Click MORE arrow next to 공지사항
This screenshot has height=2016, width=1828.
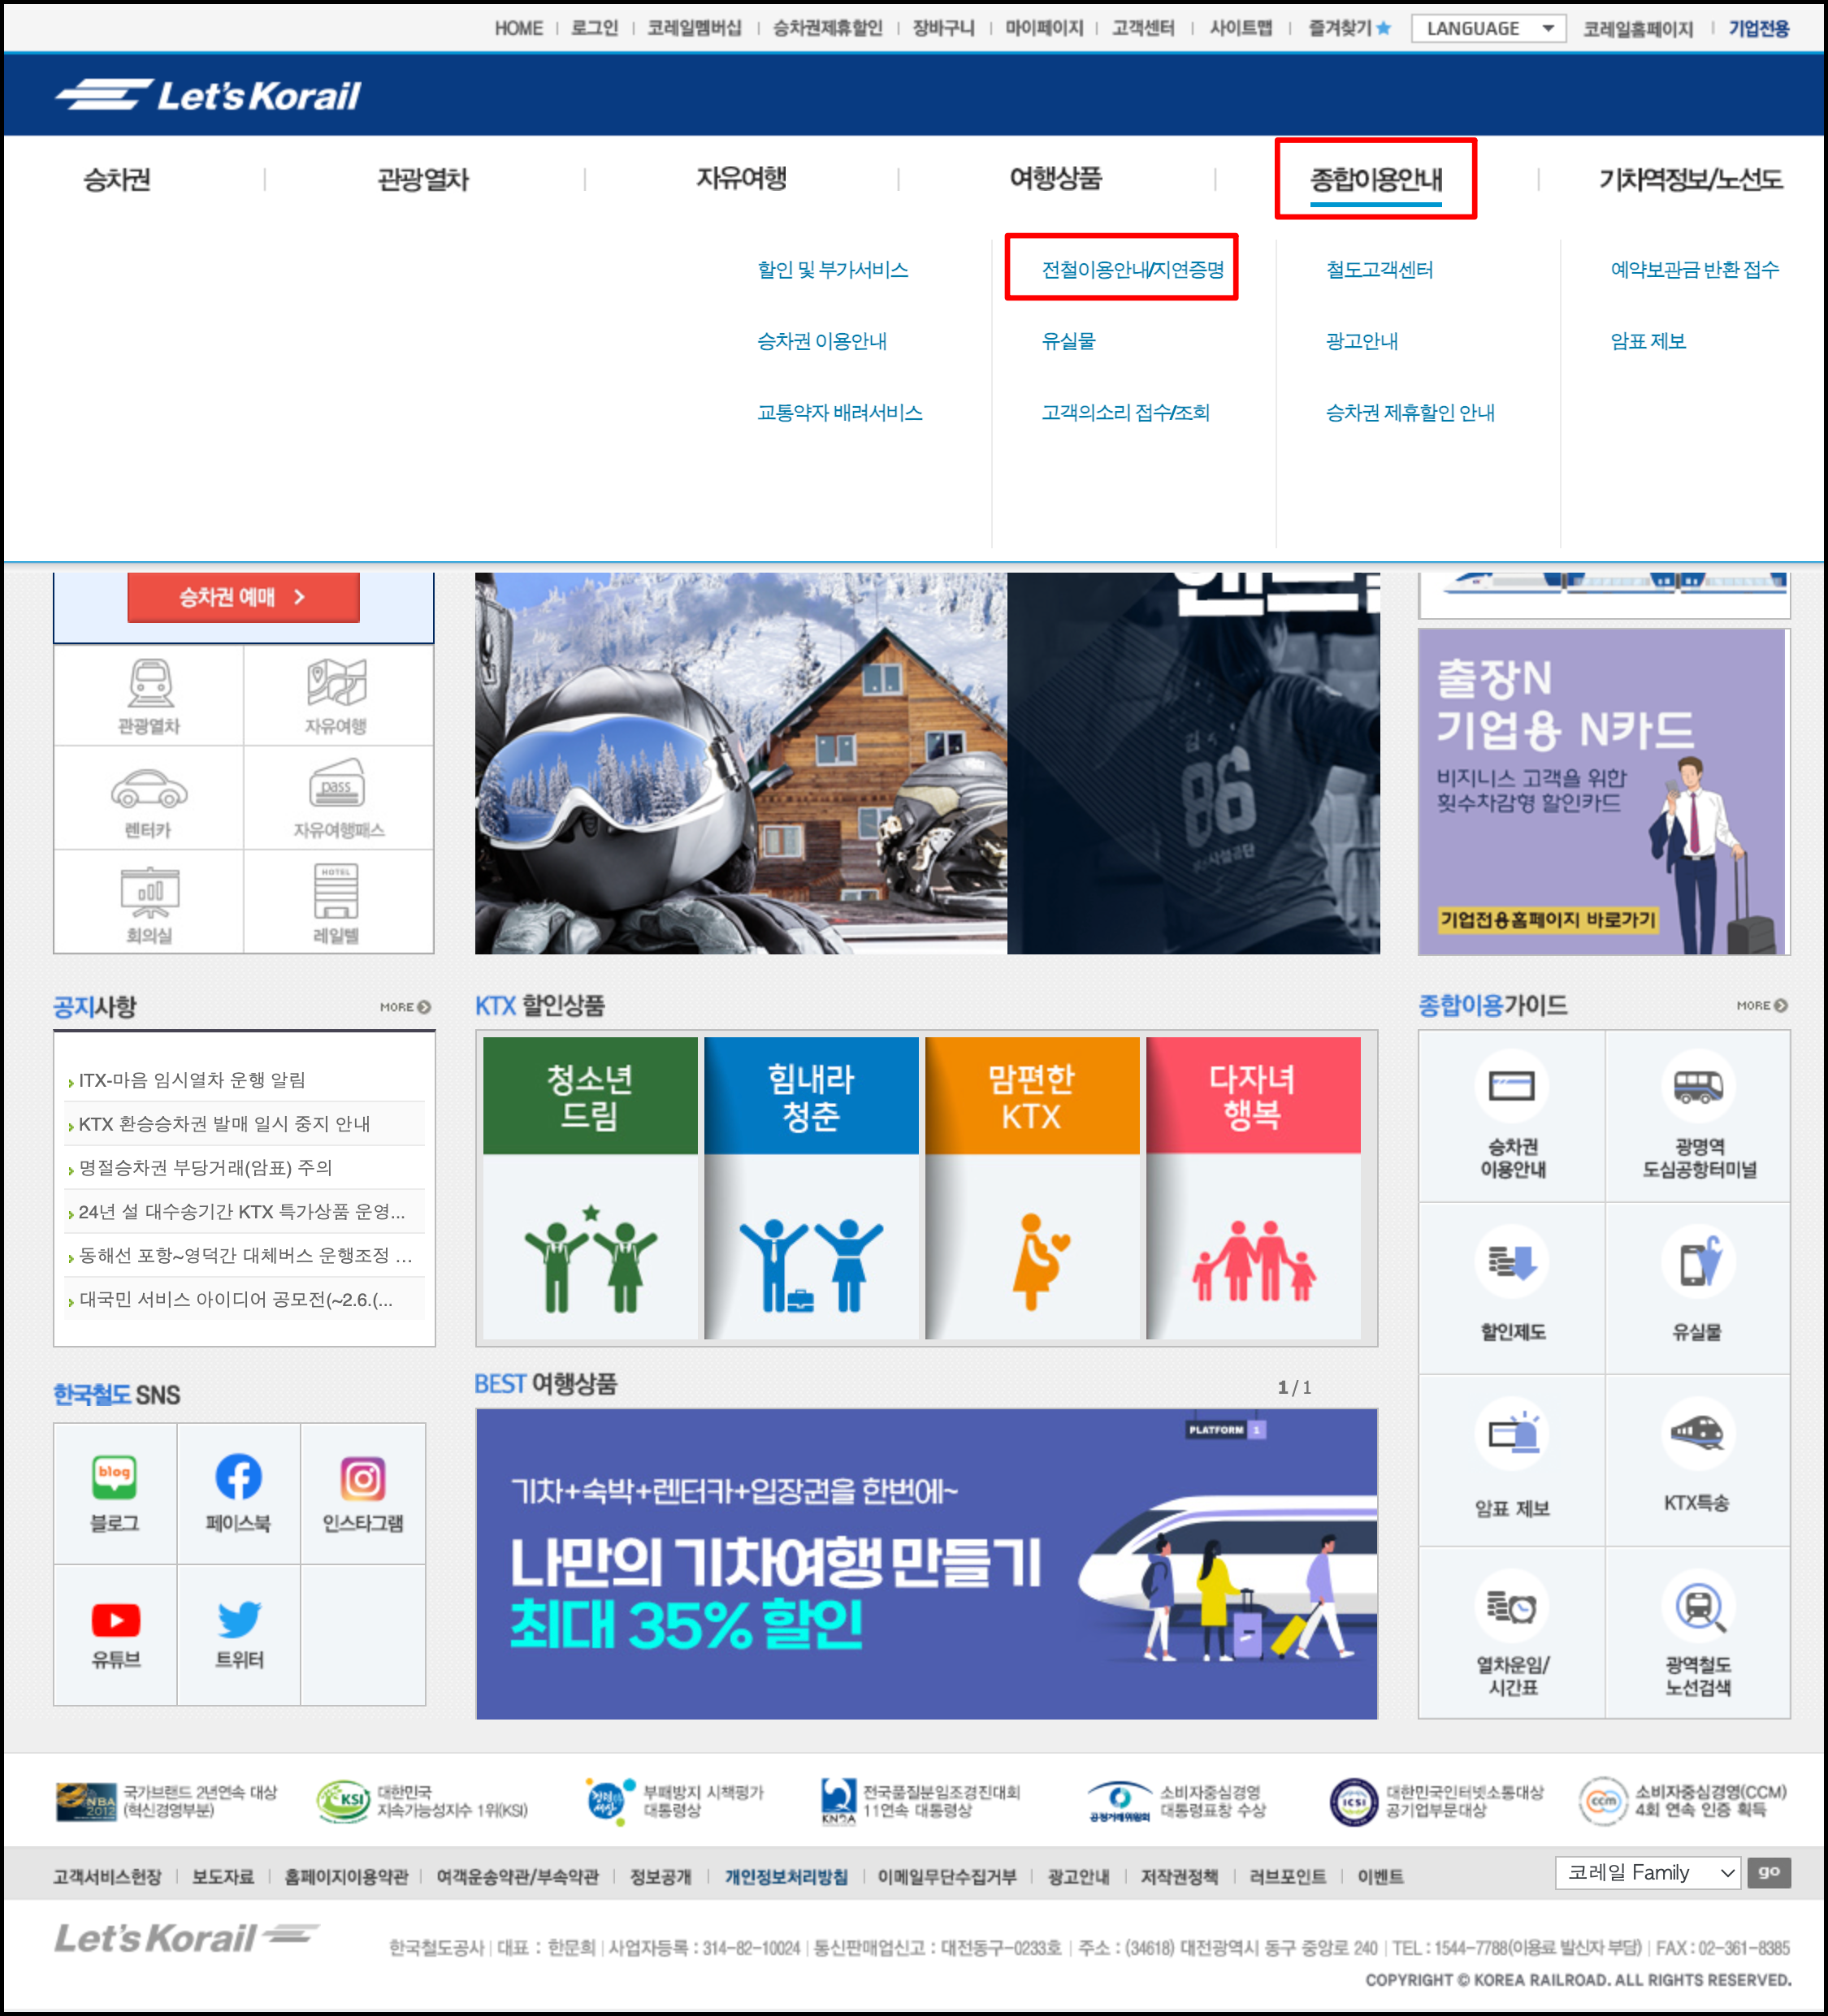coord(405,1007)
